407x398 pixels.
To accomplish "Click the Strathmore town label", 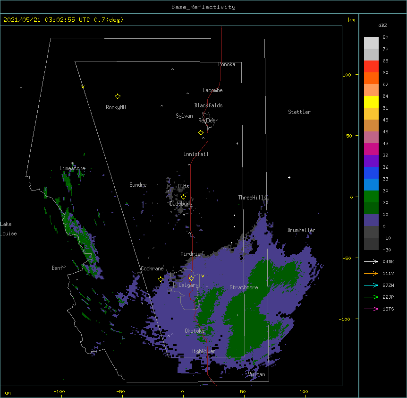I will pyautogui.click(x=244, y=287).
